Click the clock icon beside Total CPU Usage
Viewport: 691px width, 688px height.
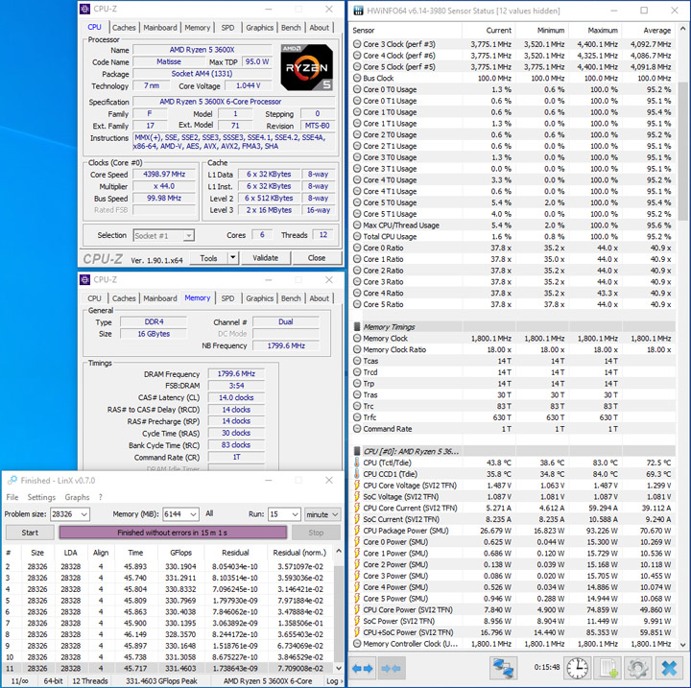point(357,237)
